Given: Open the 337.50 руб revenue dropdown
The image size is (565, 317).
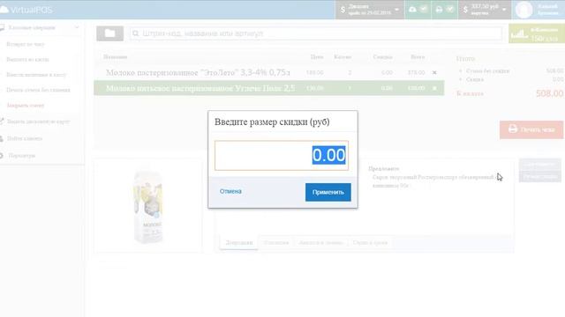Looking at the screenshot, I should pos(485,10).
